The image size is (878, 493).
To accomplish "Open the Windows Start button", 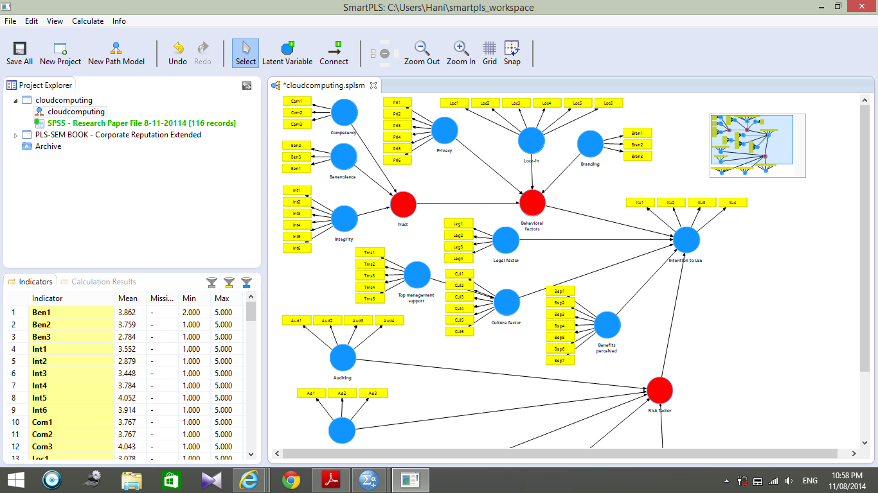I will [x=15, y=480].
